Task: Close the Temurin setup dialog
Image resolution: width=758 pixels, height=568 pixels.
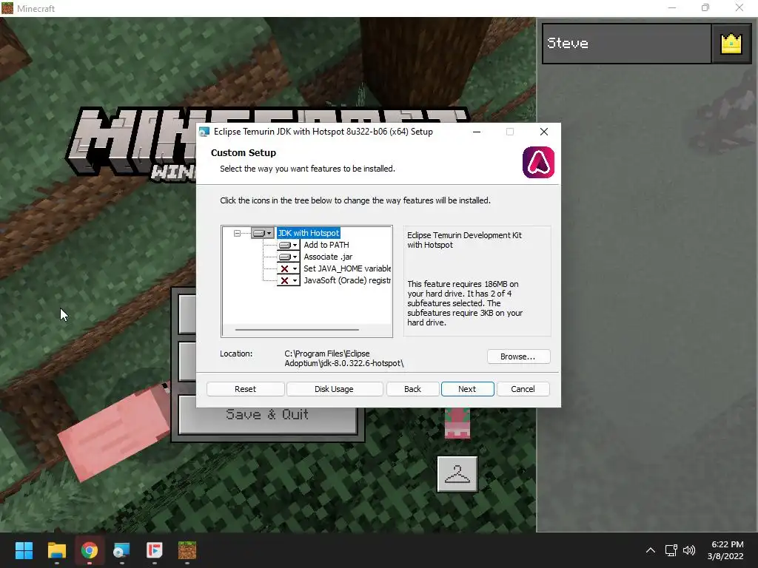Action: click(x=544, y=132)
